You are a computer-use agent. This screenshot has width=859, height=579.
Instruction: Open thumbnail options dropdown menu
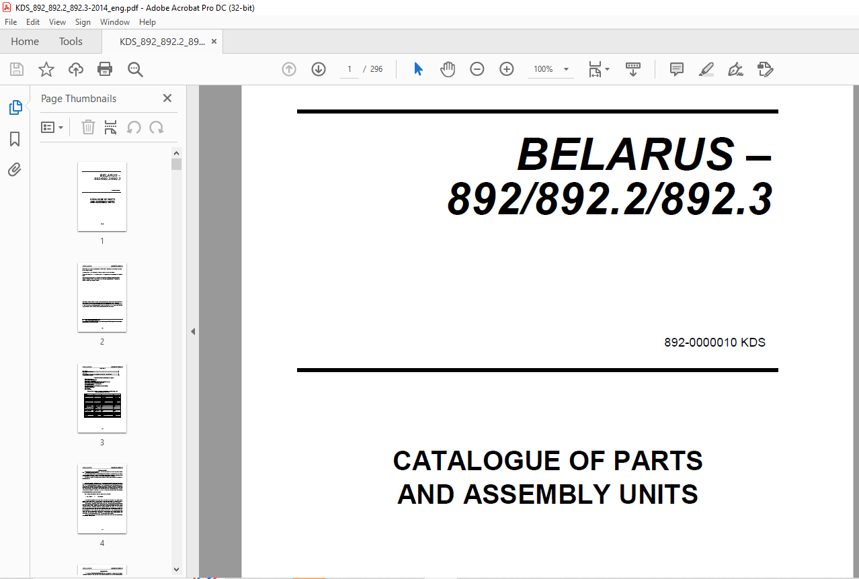click(52, 127)
